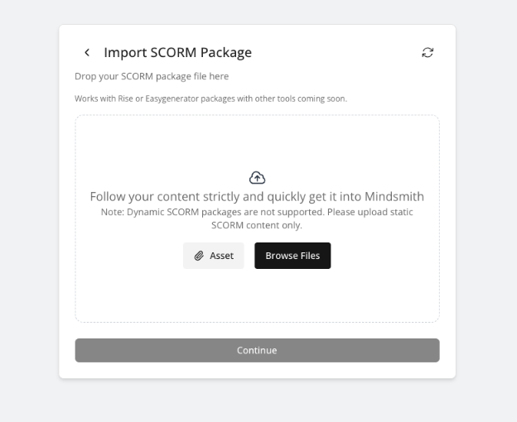Click the Import SCORM Package title
The image size is (517, 422).
(x=177, y=53)
